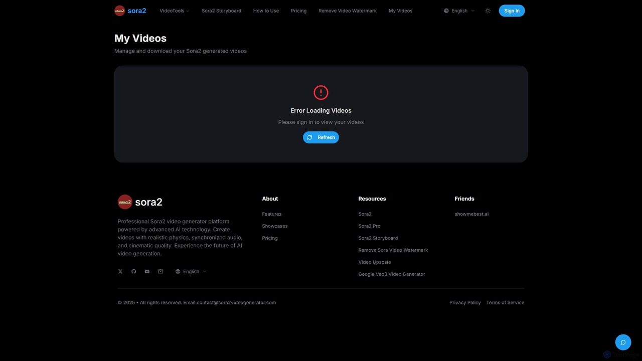The width and height of the screenshot is (642, 361).
Task: Click the sora2 footer logo
Action: click(140, 202)
